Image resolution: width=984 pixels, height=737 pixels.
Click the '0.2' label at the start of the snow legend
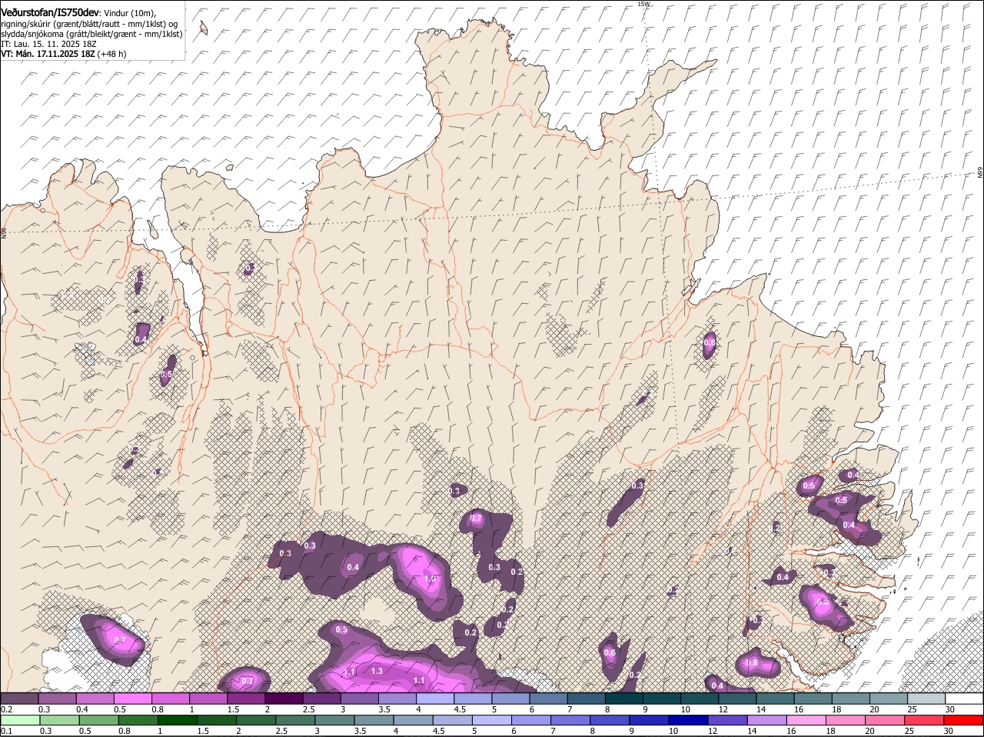point(6,709)
